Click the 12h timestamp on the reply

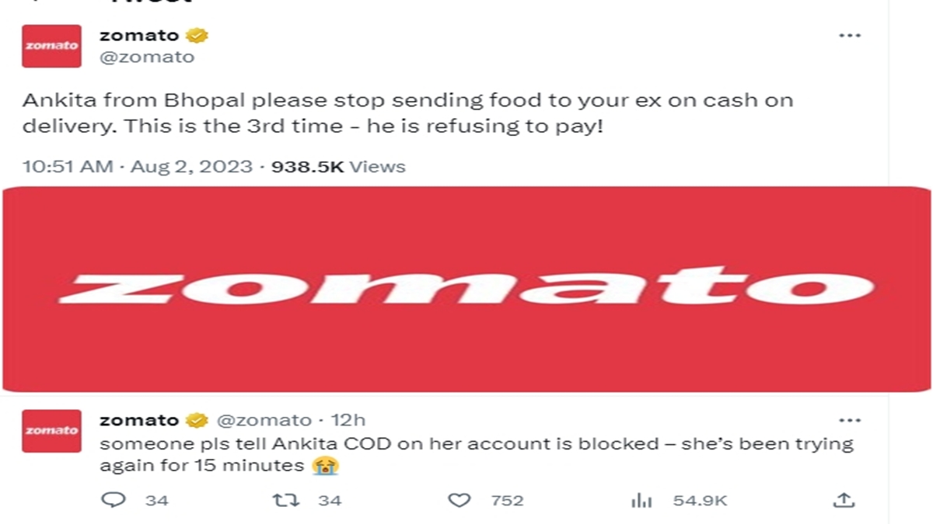click(348, 420)
